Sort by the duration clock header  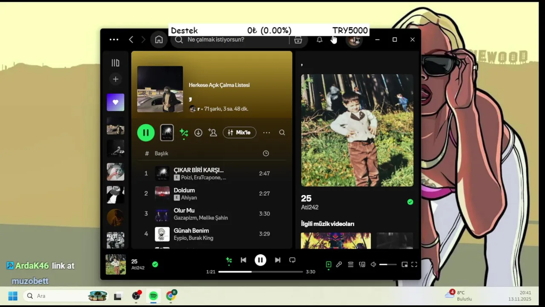[266, 153]
